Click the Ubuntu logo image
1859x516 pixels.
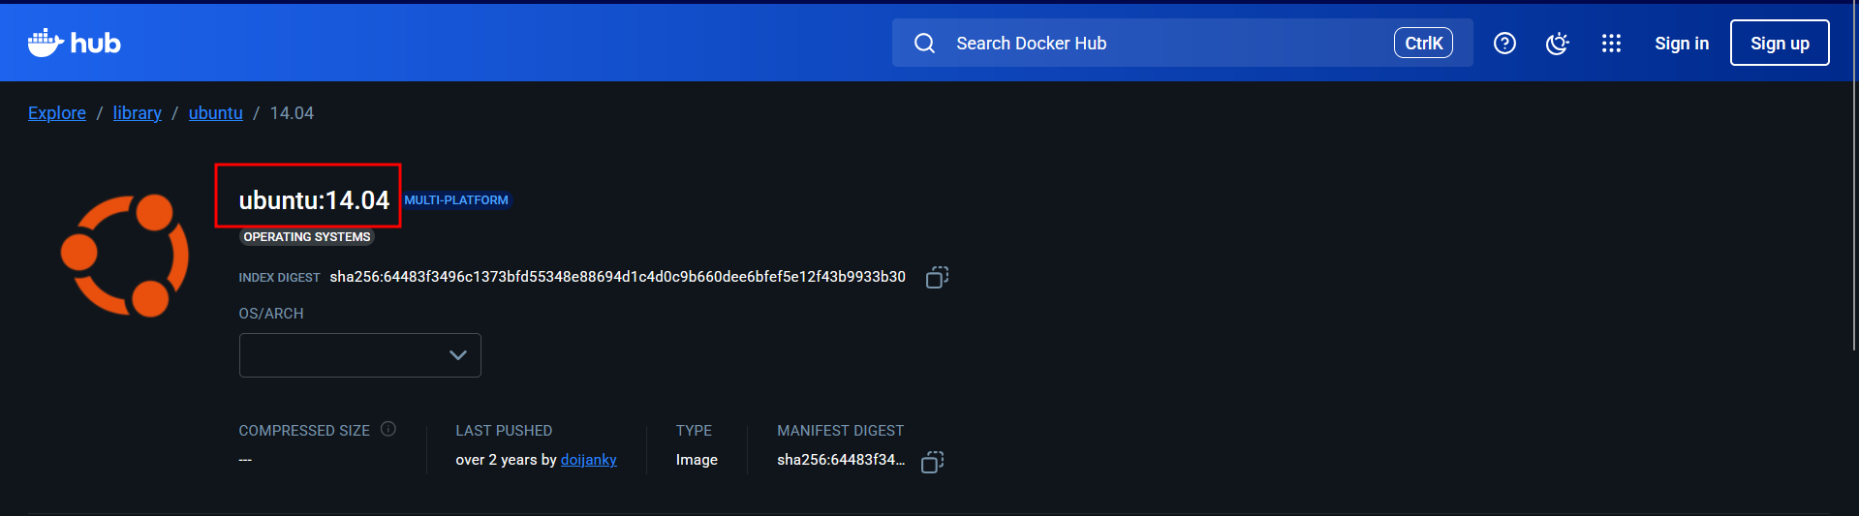(x=124, y=256)
